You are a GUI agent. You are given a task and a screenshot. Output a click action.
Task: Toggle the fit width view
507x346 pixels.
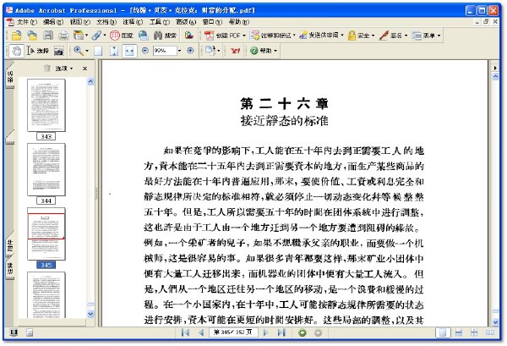pyautogui.click(x=129, y=51)
